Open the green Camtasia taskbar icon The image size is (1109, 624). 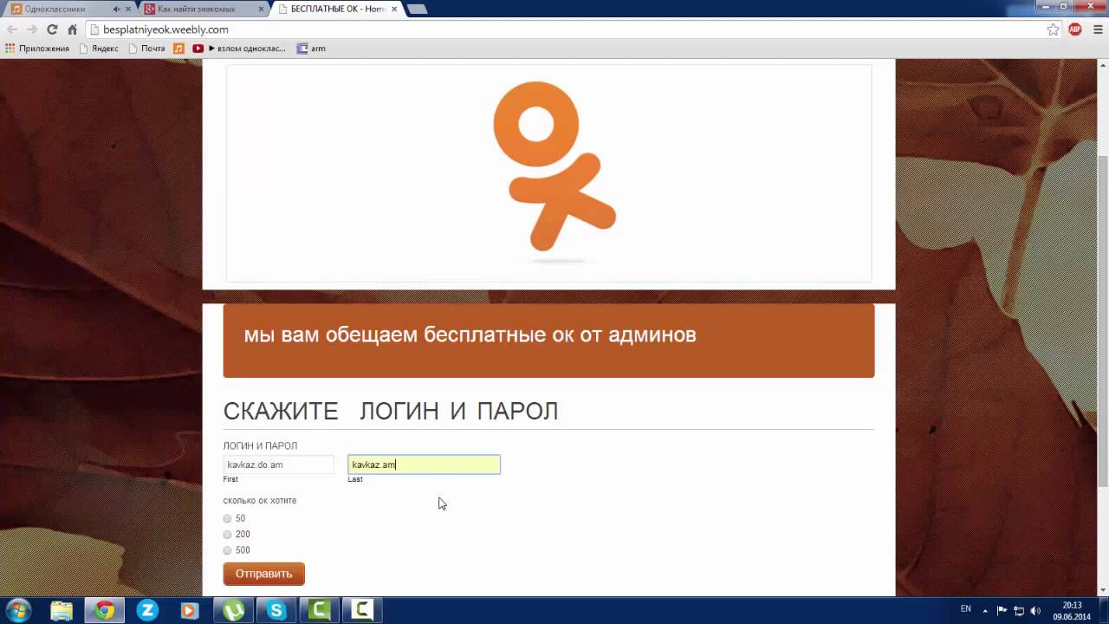[x=319, y=610]
